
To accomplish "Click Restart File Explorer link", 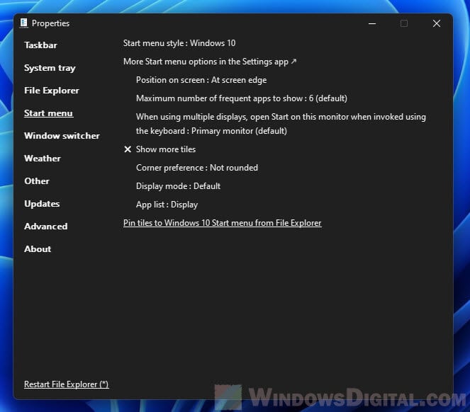I will 66,384.
